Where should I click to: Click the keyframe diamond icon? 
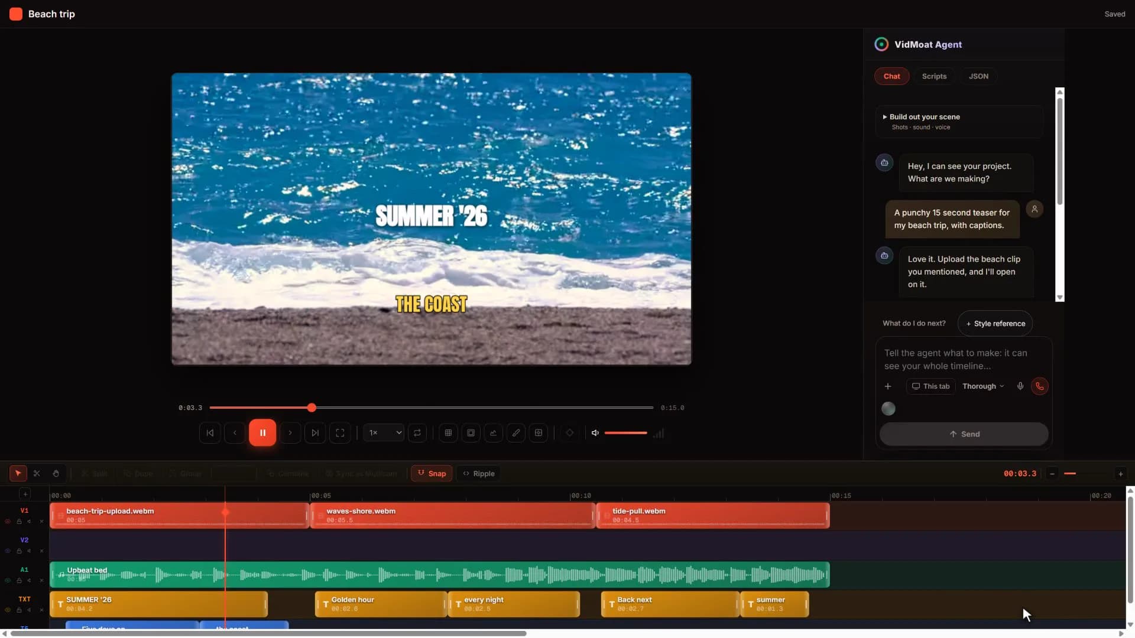coord(570,432)
